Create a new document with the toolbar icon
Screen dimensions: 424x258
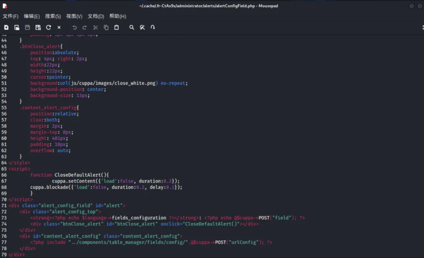pos(6,27)
